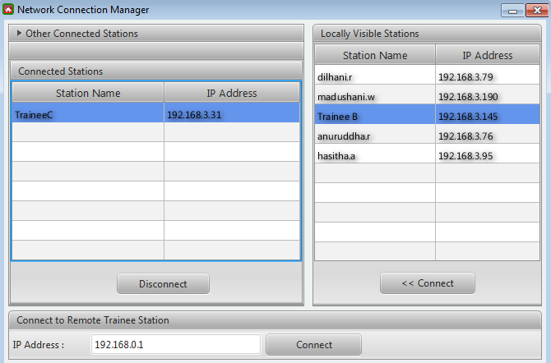Viewport: 551px width, 363px height.
Task: Click IP Address header in Locally Visible Stations
Action: pyautogui.click(x=488, y=55)
